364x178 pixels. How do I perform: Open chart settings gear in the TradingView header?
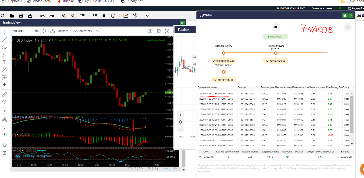point(159,31)
